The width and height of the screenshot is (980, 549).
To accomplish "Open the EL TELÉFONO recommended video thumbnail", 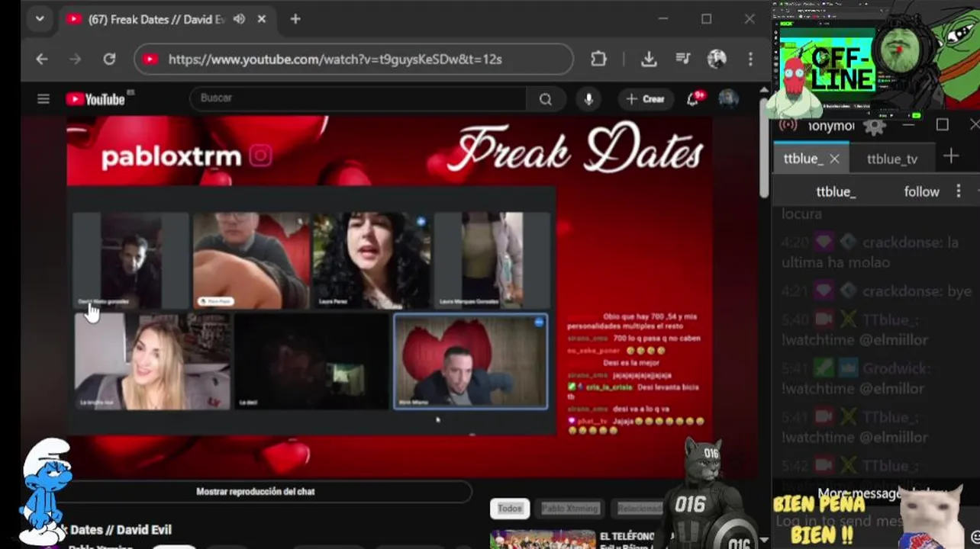I will 541,539.
